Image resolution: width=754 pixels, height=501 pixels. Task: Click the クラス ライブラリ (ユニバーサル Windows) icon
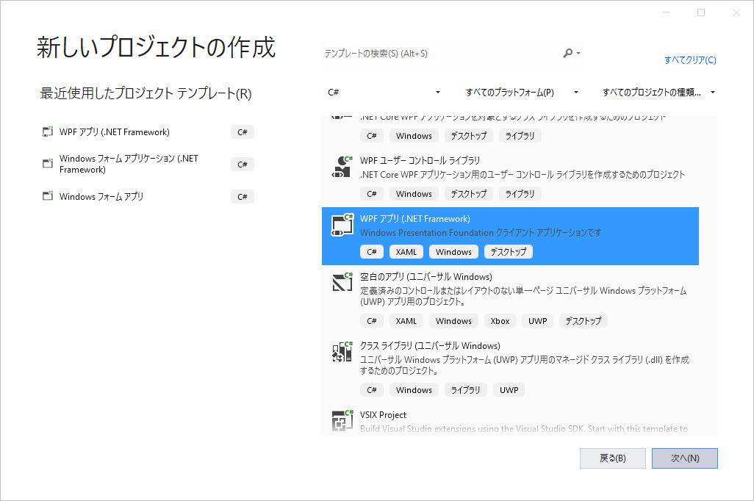(340, 353)
